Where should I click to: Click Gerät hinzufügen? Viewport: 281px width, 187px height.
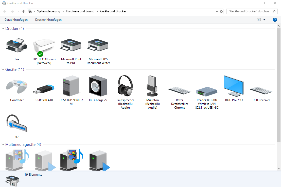pyautogui.click(x=16, y=20)
